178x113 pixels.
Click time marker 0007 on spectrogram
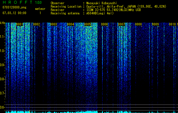[121, 24]
